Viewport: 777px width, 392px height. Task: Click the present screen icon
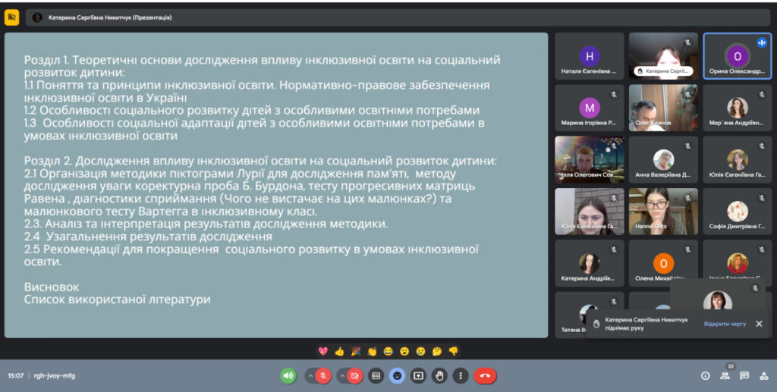click(x=418, y=375)
